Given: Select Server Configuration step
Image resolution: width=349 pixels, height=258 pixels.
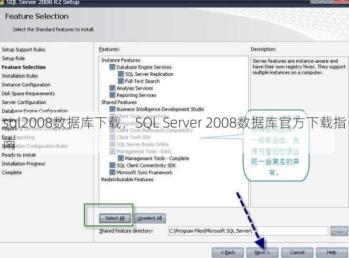Looking at the screenshot, I should pyautogui.click(x=24, y=102).
